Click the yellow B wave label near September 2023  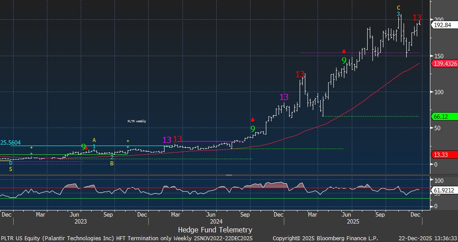[112, 164]
